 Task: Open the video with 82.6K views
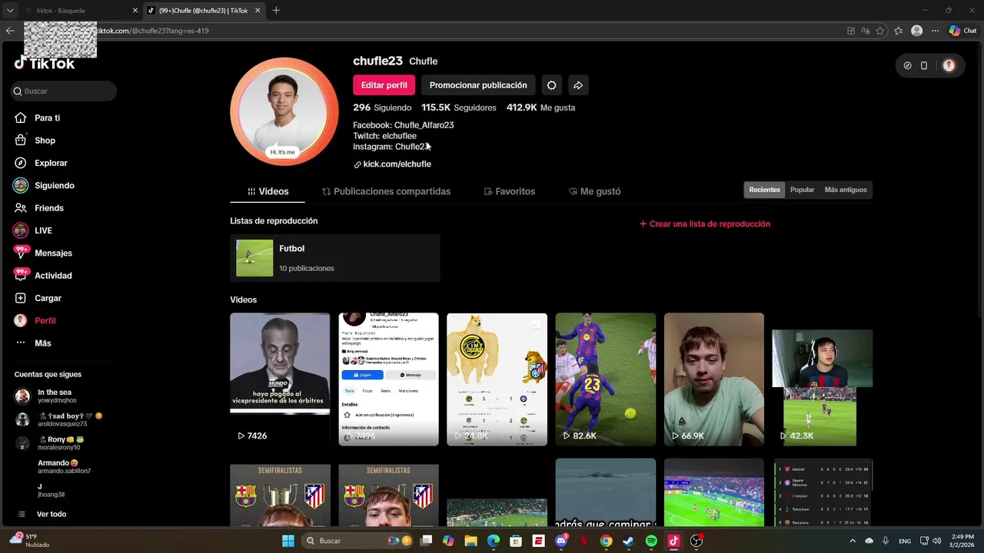coord(606,379)
